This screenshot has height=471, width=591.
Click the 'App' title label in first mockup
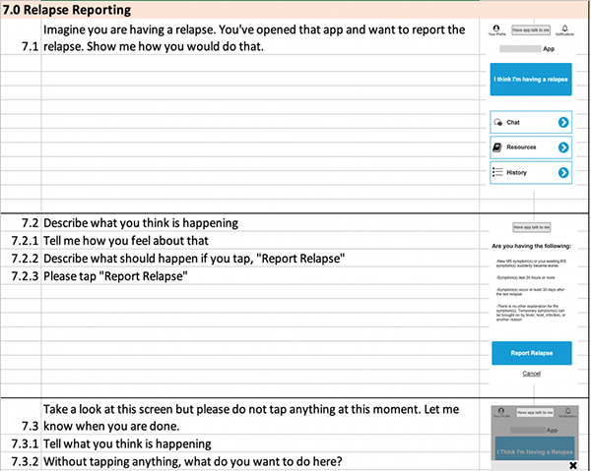[549, 49]
